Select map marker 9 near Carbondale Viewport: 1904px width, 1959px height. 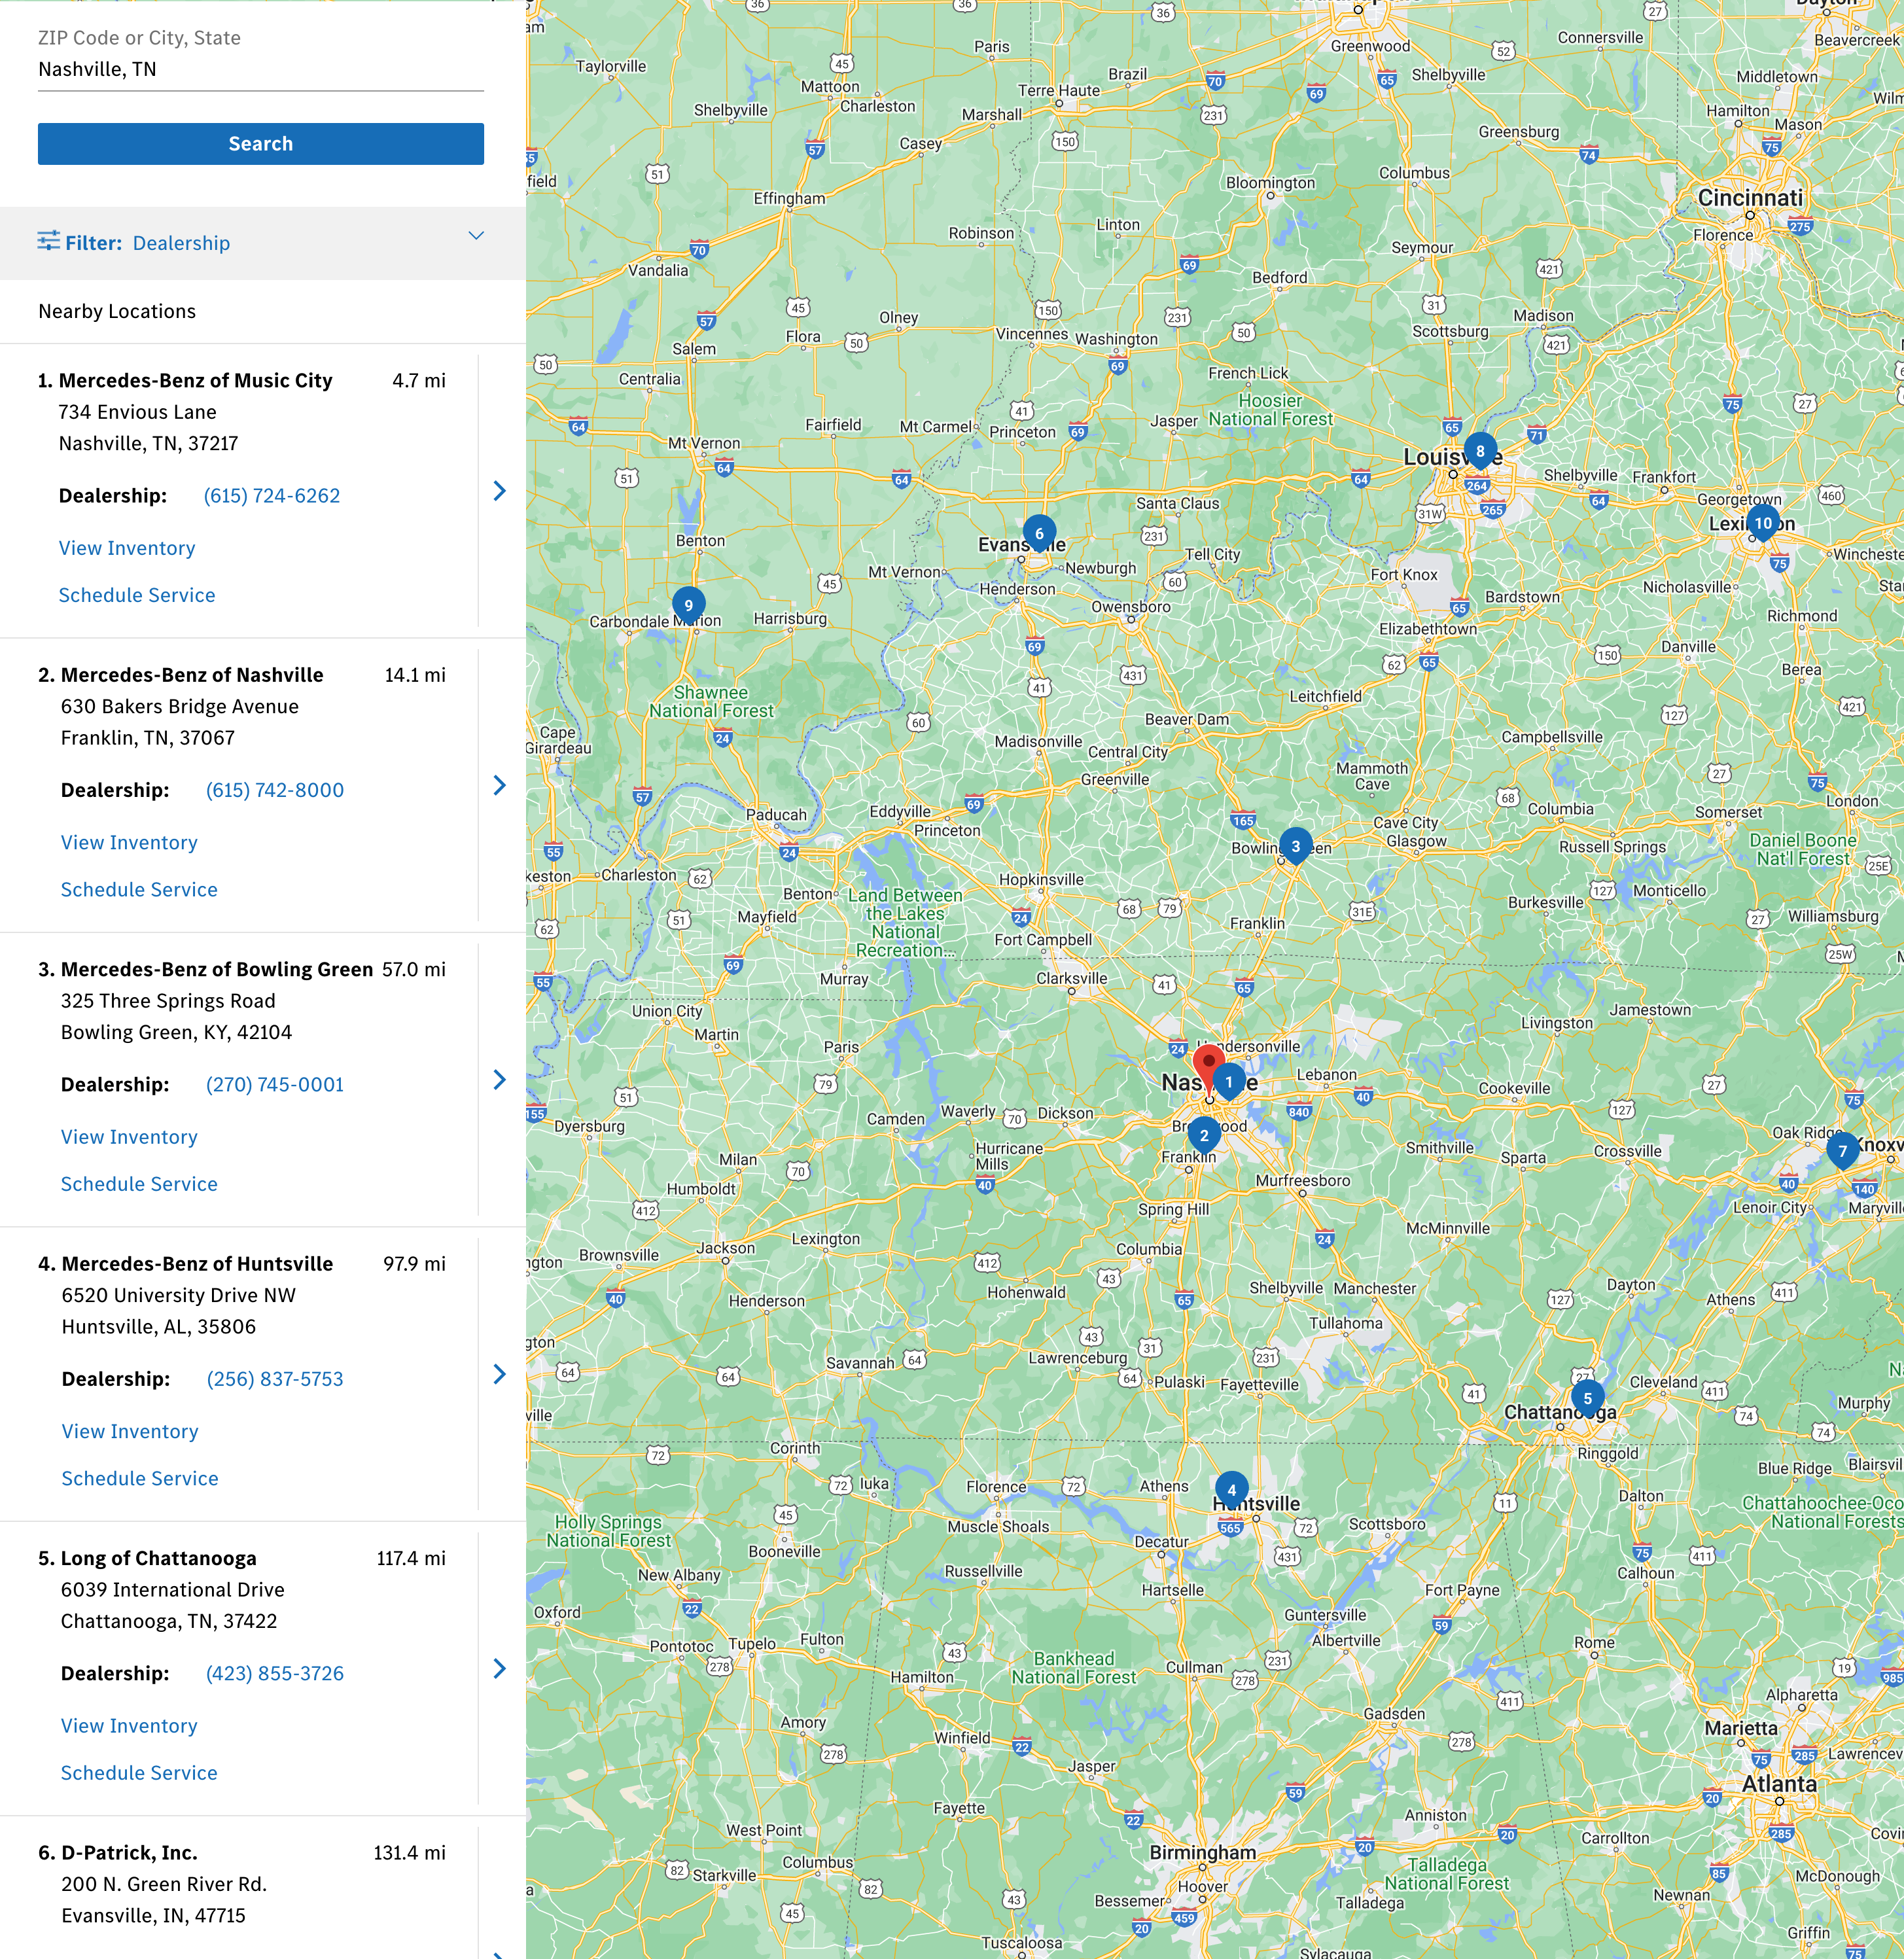688,605
